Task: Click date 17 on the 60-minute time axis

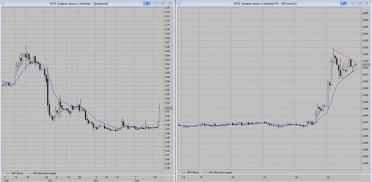Action: coord(264,178)
